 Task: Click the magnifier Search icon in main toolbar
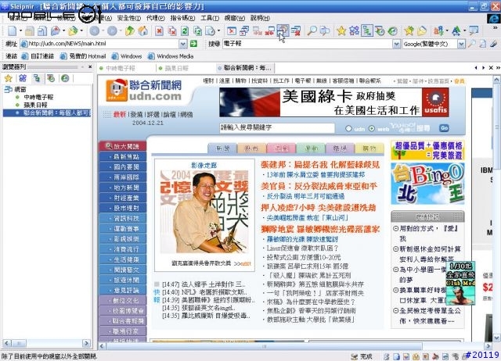312,31
